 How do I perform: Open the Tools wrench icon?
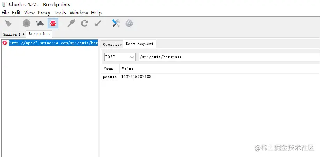116,23
